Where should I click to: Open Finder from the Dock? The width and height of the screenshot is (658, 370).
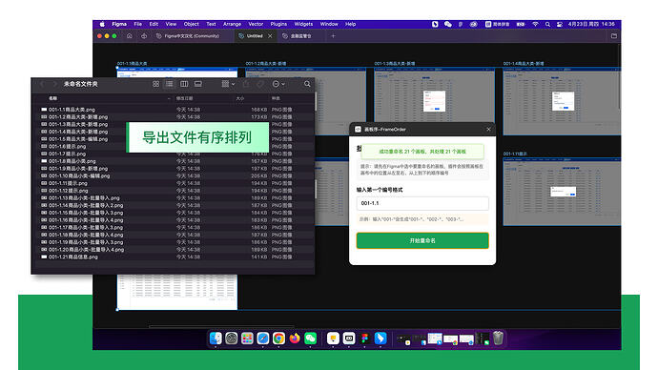point(216,339)
